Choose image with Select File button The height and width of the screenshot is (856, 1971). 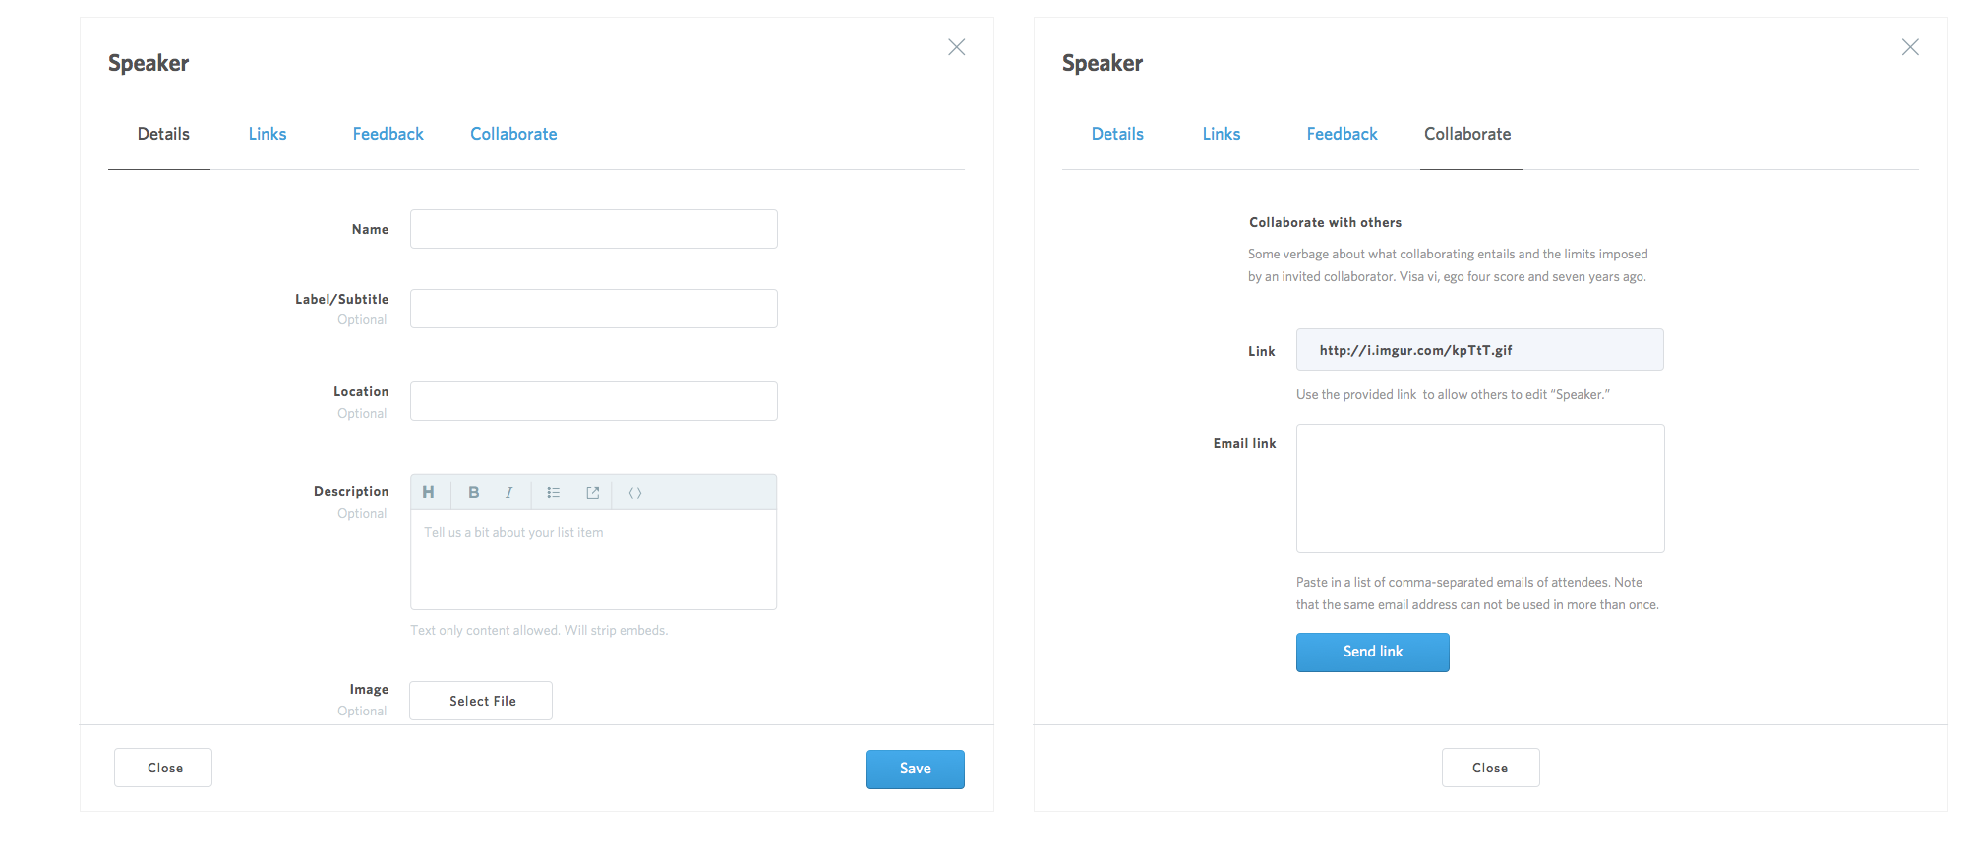coord(481,701)
